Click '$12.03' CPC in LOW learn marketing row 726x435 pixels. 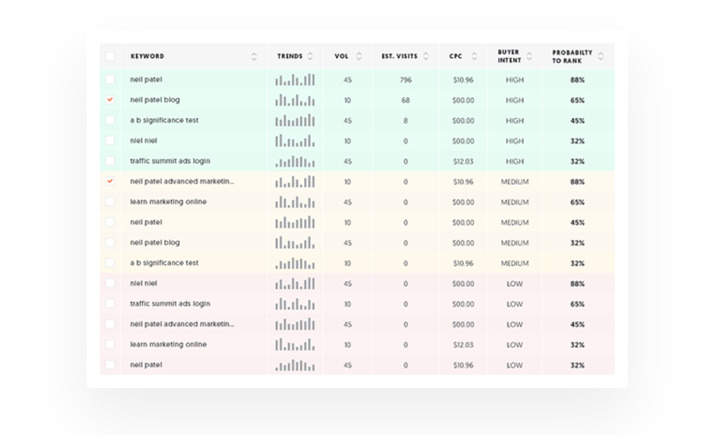pos(463,345)
